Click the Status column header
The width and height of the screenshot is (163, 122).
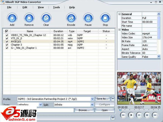(106, 31)
